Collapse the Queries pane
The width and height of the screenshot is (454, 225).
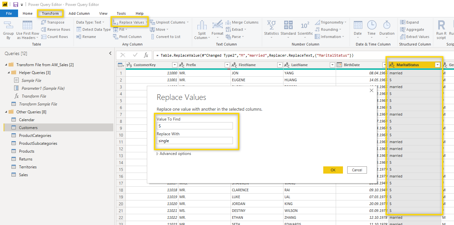coord(110,53)
